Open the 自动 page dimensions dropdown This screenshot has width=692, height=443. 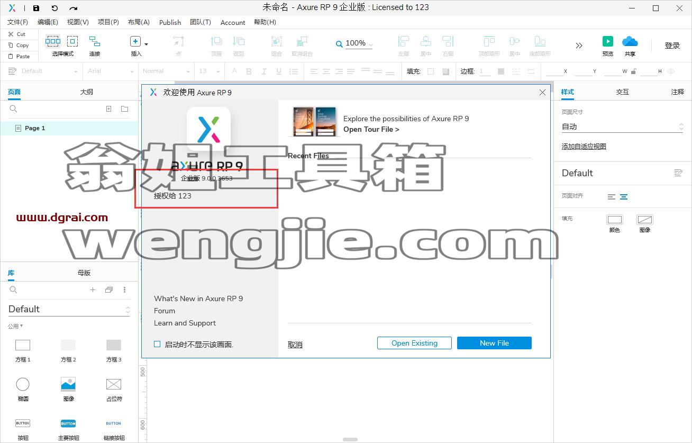click(623, 126)
